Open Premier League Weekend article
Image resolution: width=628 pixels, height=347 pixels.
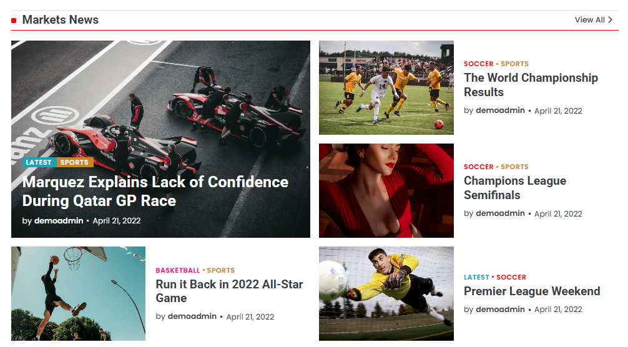click(x=532, y=291)
